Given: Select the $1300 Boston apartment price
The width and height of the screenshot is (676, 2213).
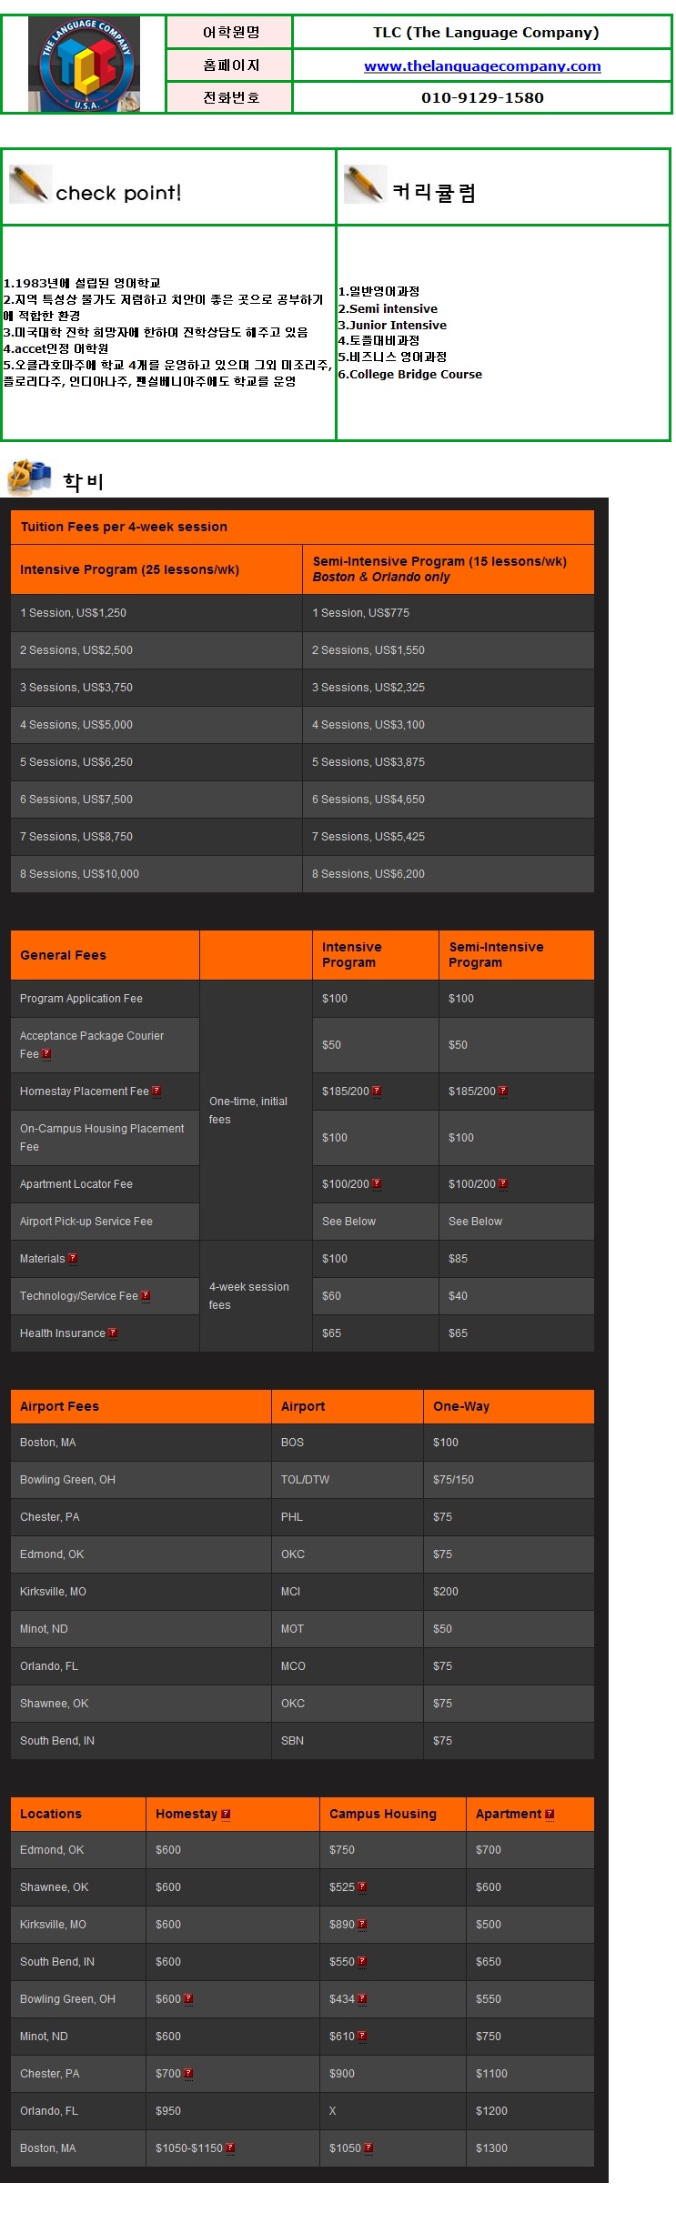Looking at the screenshot, I should [x=491, y=2148].
